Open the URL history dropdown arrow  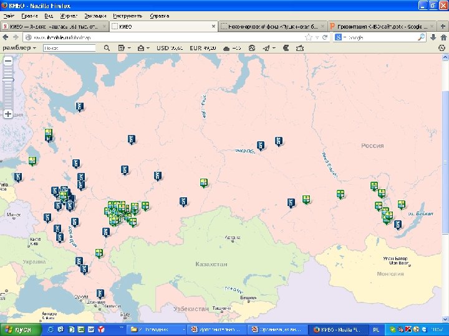[317, 37]
